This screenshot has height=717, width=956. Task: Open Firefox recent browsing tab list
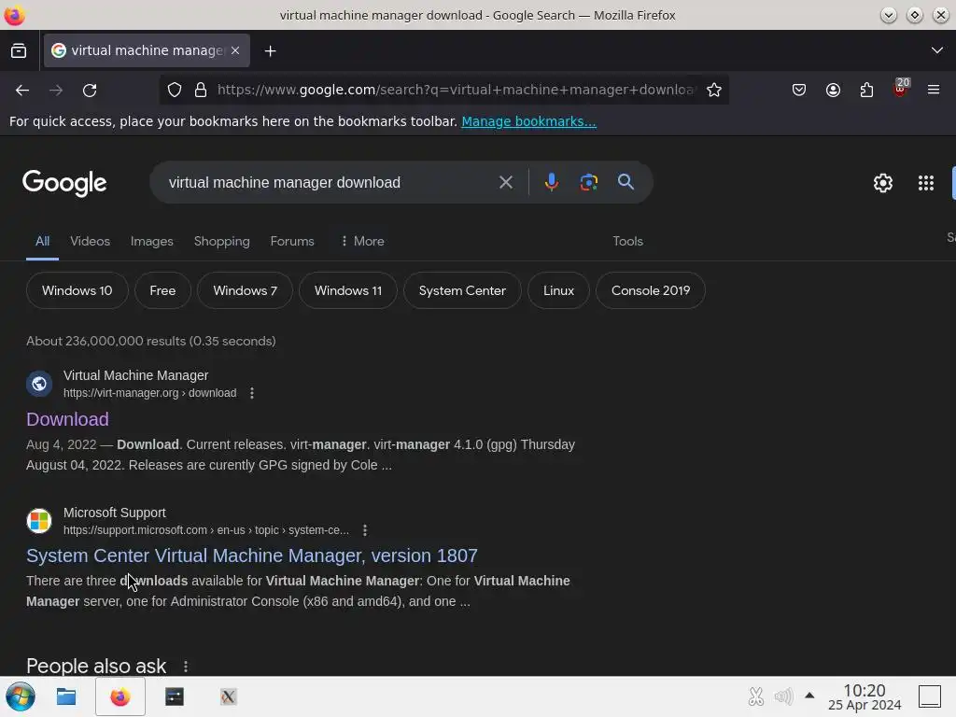pos(19,50)
